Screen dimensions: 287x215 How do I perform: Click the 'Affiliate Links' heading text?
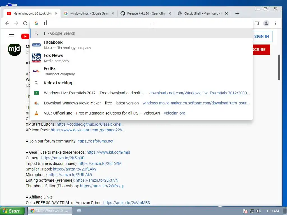coord(41,197)
